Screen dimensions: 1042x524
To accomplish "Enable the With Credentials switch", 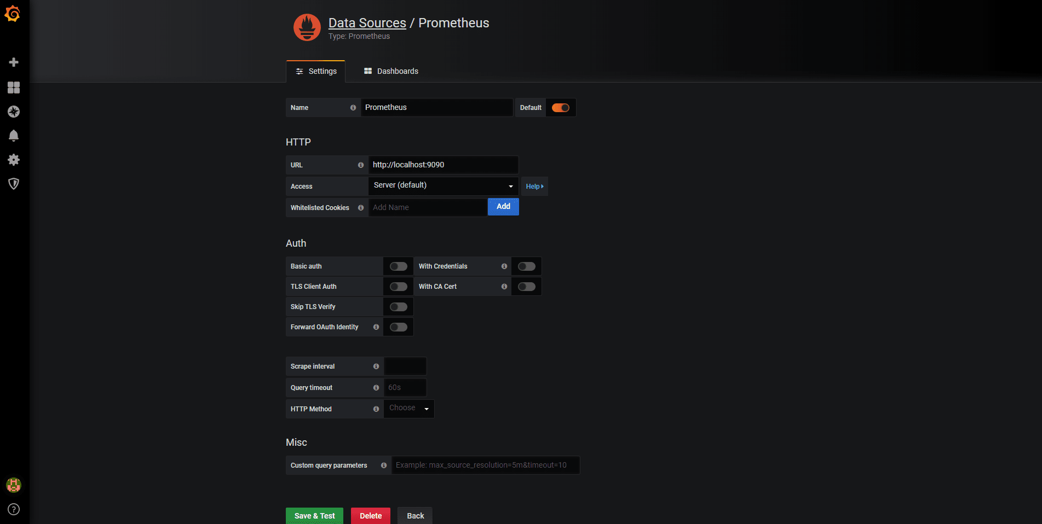I will click(527, 266).
